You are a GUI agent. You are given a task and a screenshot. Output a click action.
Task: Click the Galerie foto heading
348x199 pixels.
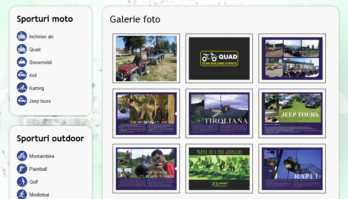(x=135, y=19)
